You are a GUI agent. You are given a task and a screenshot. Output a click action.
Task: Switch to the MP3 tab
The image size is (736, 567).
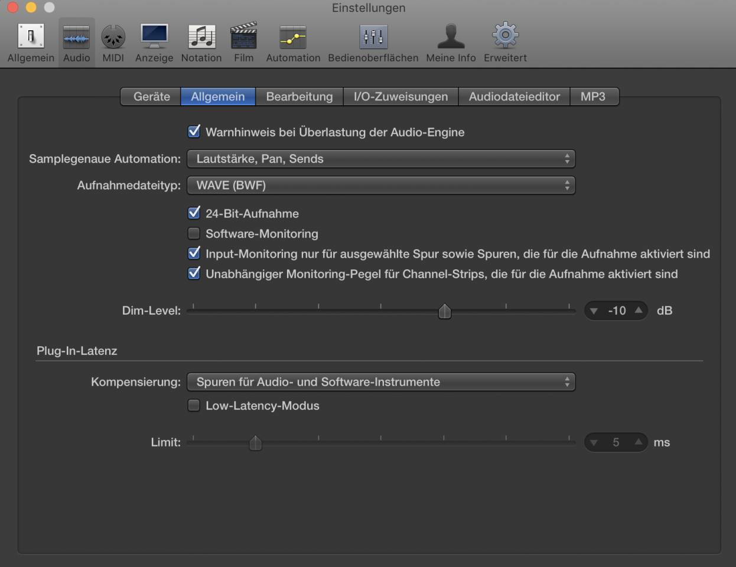594,96
